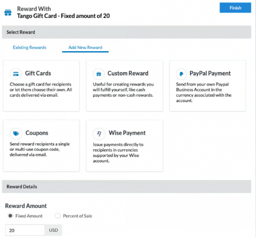
Task: Click the Wise Payment logo icon
Action: [99, 134]
